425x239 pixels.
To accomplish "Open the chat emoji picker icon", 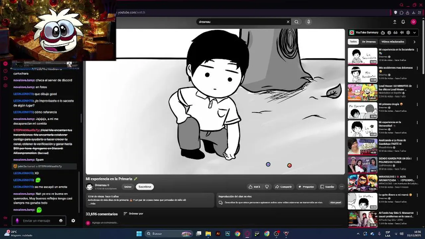I will (61, 221).
